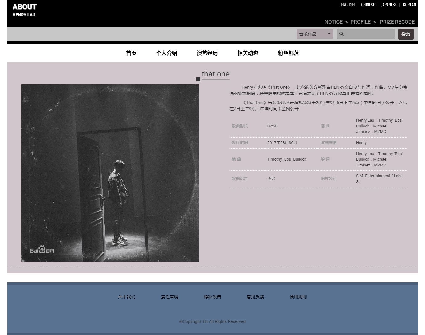Switch language to CHINESE
425x335 pixels.
click(x=368, y=5)
